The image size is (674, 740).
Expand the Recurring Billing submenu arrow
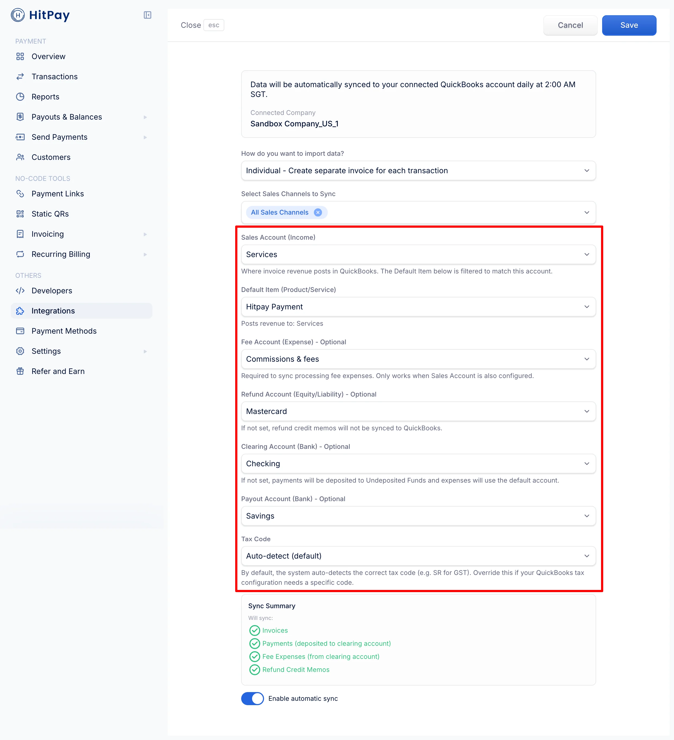click(x=145, y=254)
